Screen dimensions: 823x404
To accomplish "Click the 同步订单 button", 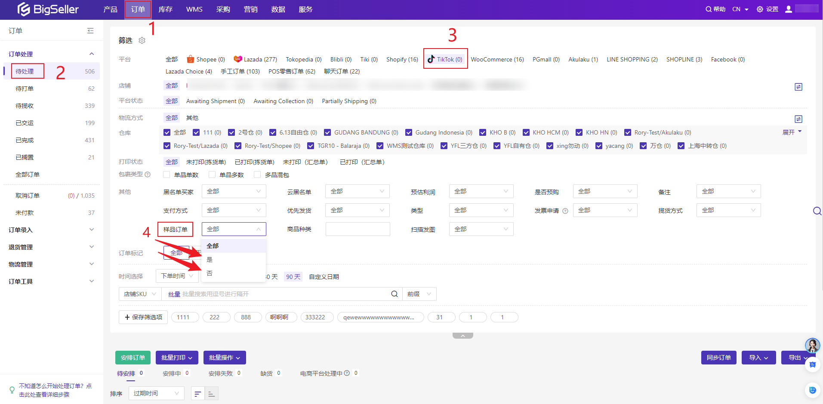I will coord(718,358).
